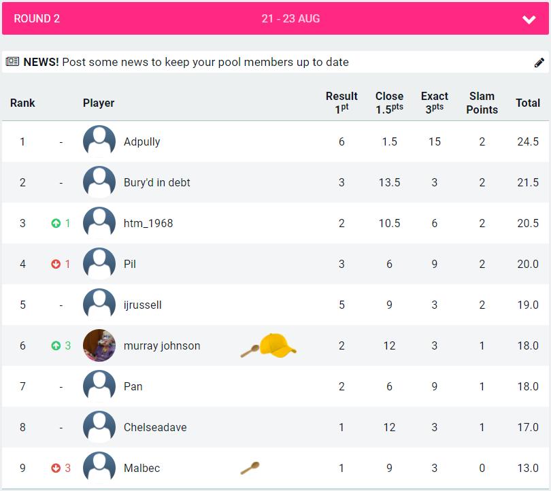This screenshot has height=491, width=551.
Task: Sort by the Slam Points column
Action: coord(482,103)
